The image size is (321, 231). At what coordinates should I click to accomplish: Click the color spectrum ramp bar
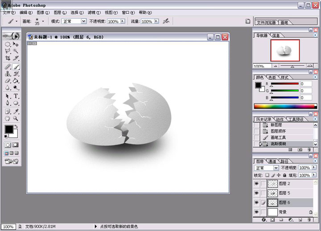click(x=285, y=106)
